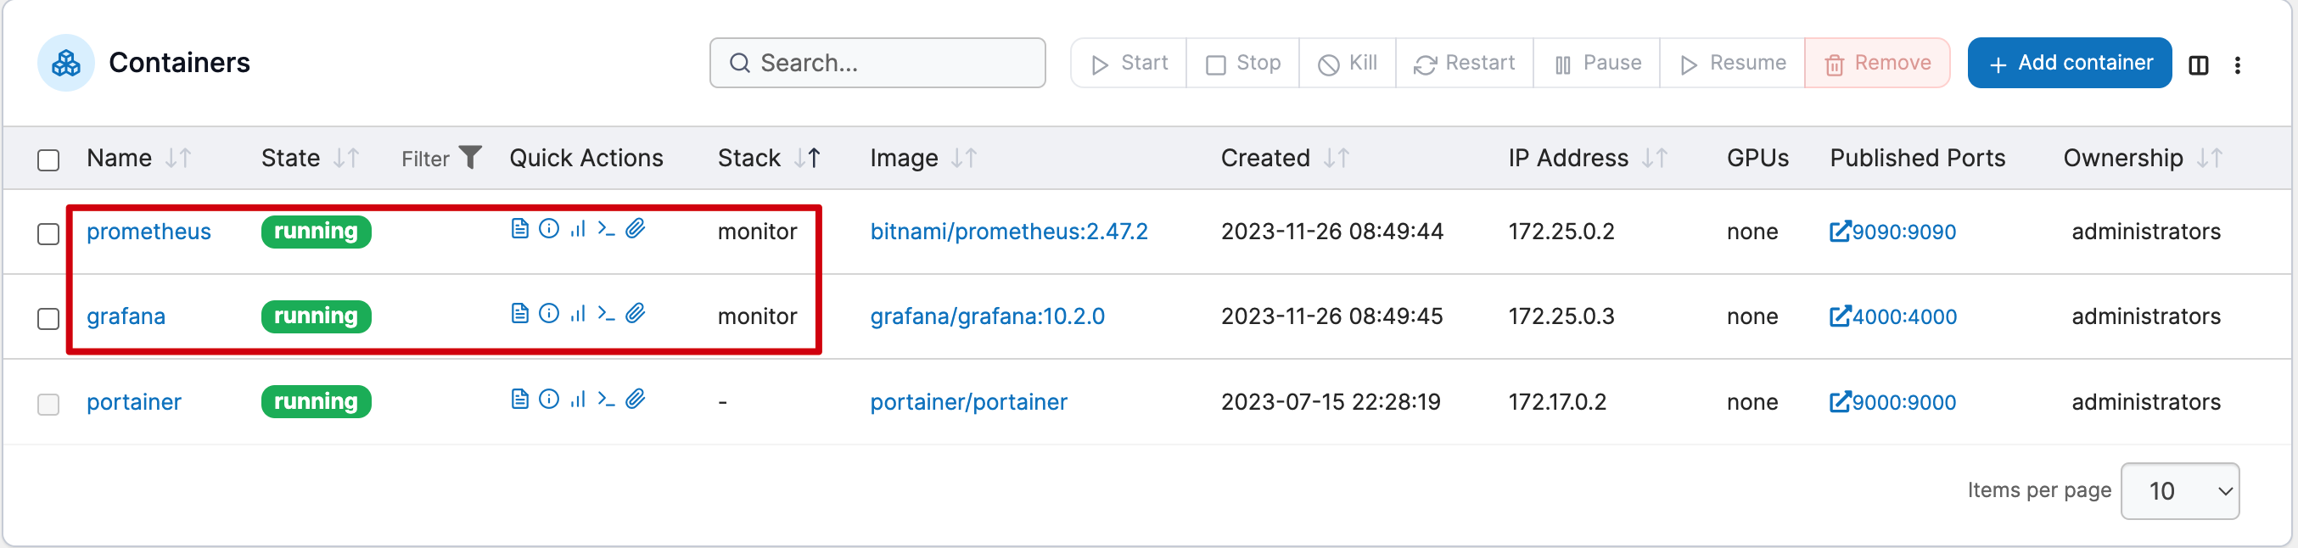Image resolution: width=2298 pixels, height=548 pixels.
Task: Click attach paperclip icon for portainer
Action: 635,400
